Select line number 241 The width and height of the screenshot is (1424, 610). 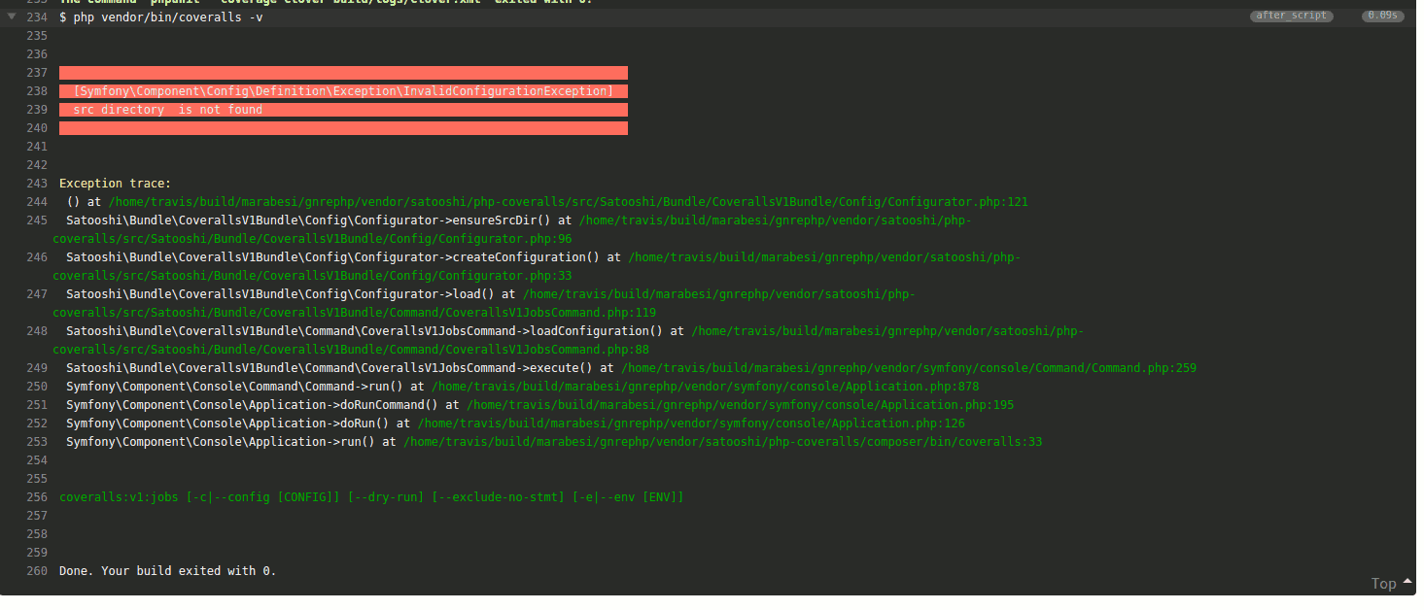[38, 147]
